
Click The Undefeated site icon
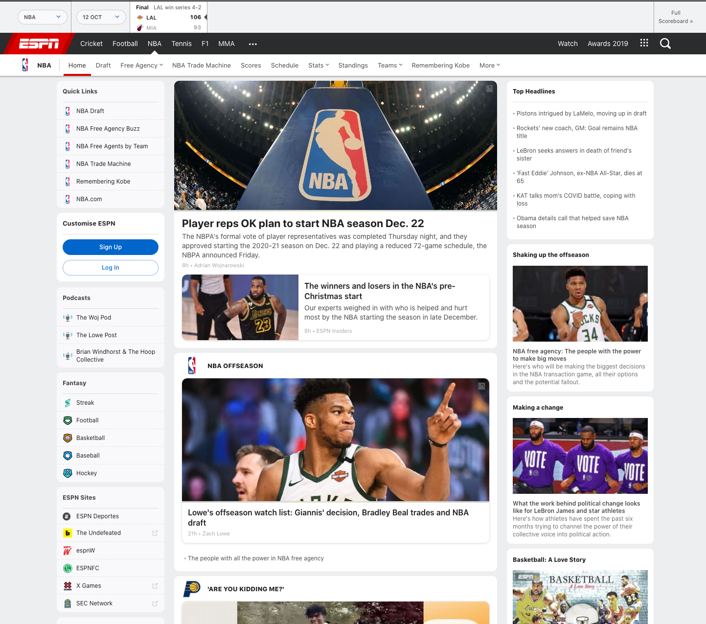(68, 533)
